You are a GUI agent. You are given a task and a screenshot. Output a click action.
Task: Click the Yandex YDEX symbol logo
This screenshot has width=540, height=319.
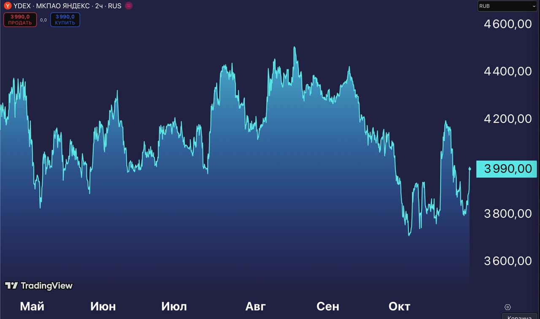coord(8,6)
